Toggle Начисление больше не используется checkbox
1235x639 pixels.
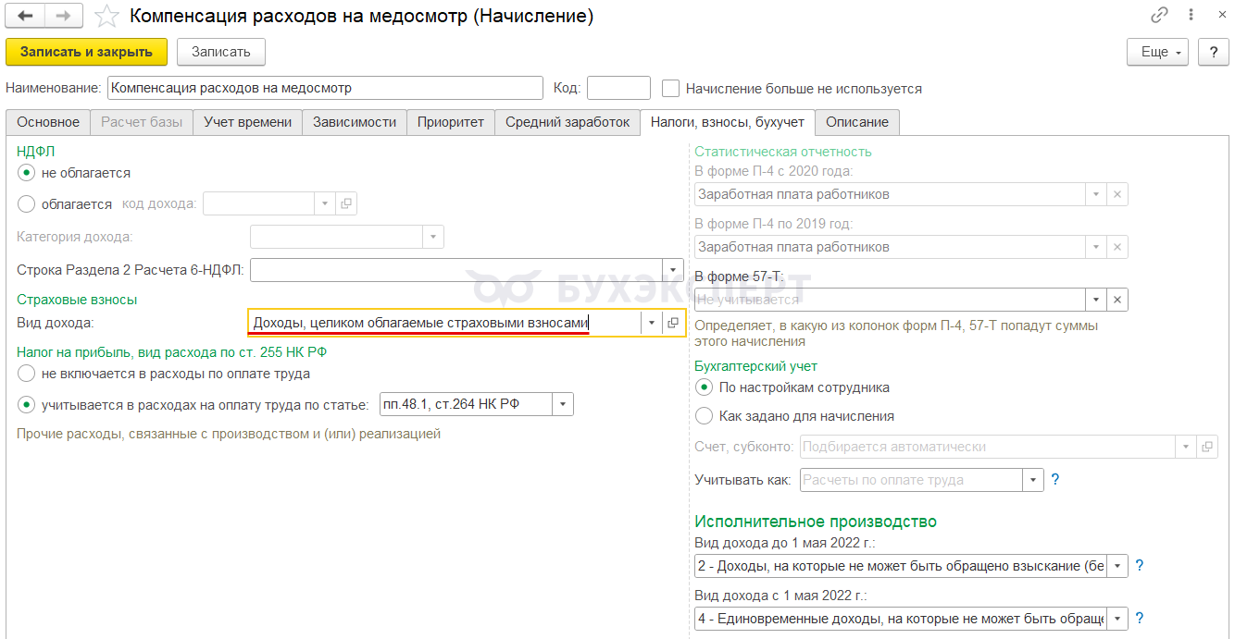(x=670, y=89)
